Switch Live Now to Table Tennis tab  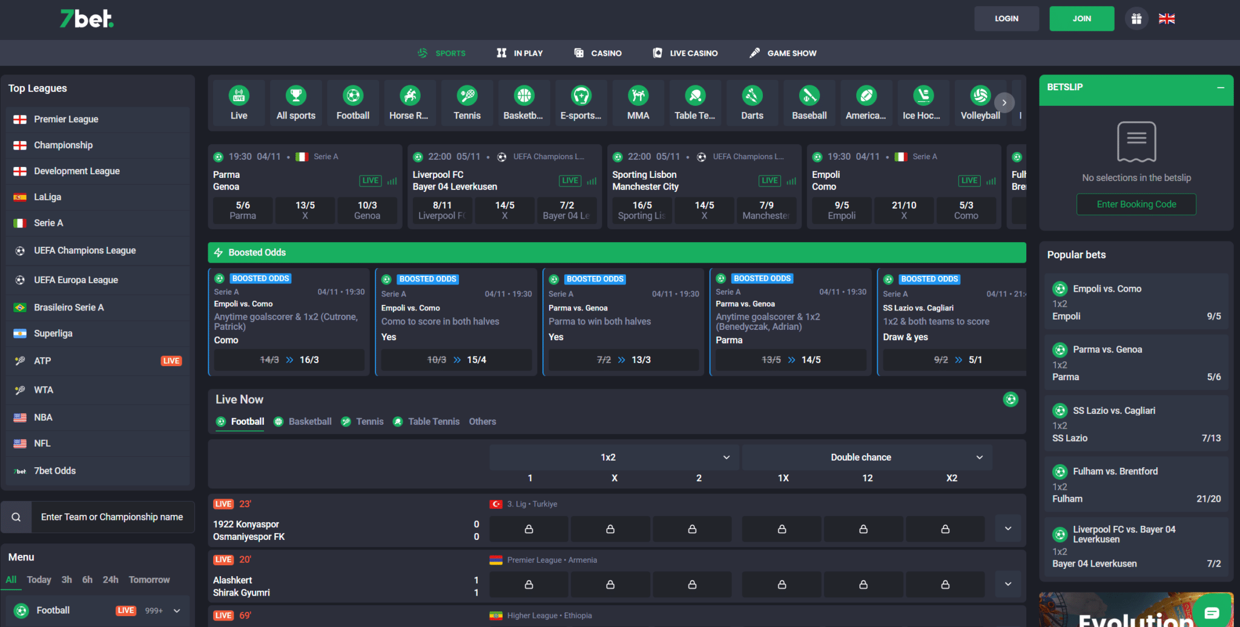426,422
